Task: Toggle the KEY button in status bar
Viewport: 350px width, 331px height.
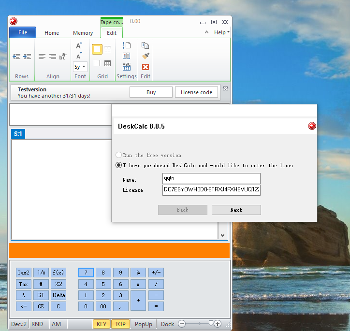Action: (102, 324)
